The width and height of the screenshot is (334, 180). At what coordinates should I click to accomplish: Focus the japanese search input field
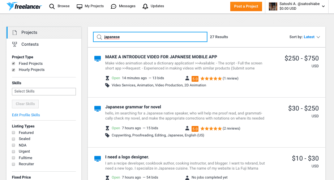(150, 37)
